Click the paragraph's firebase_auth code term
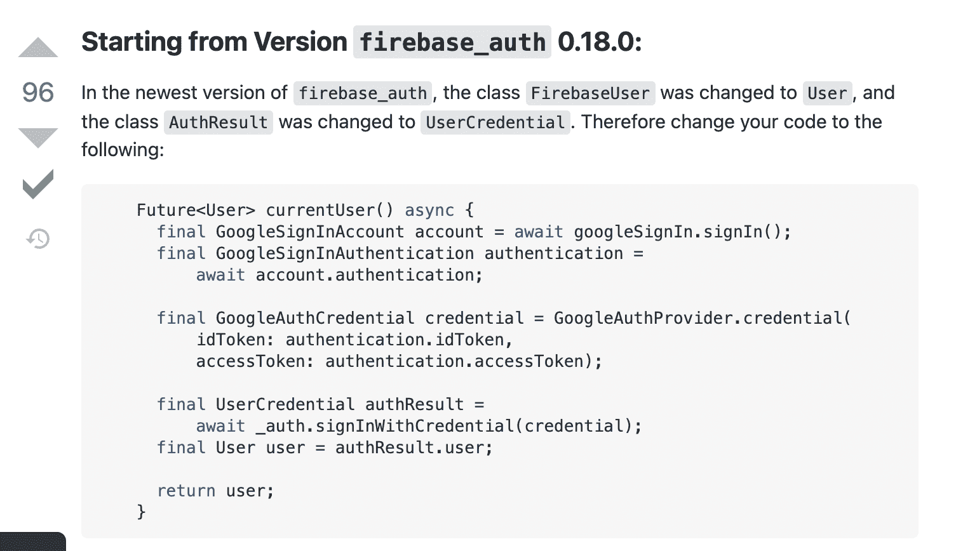The height and width of the screenshot is (551, 963). (363, 93)
